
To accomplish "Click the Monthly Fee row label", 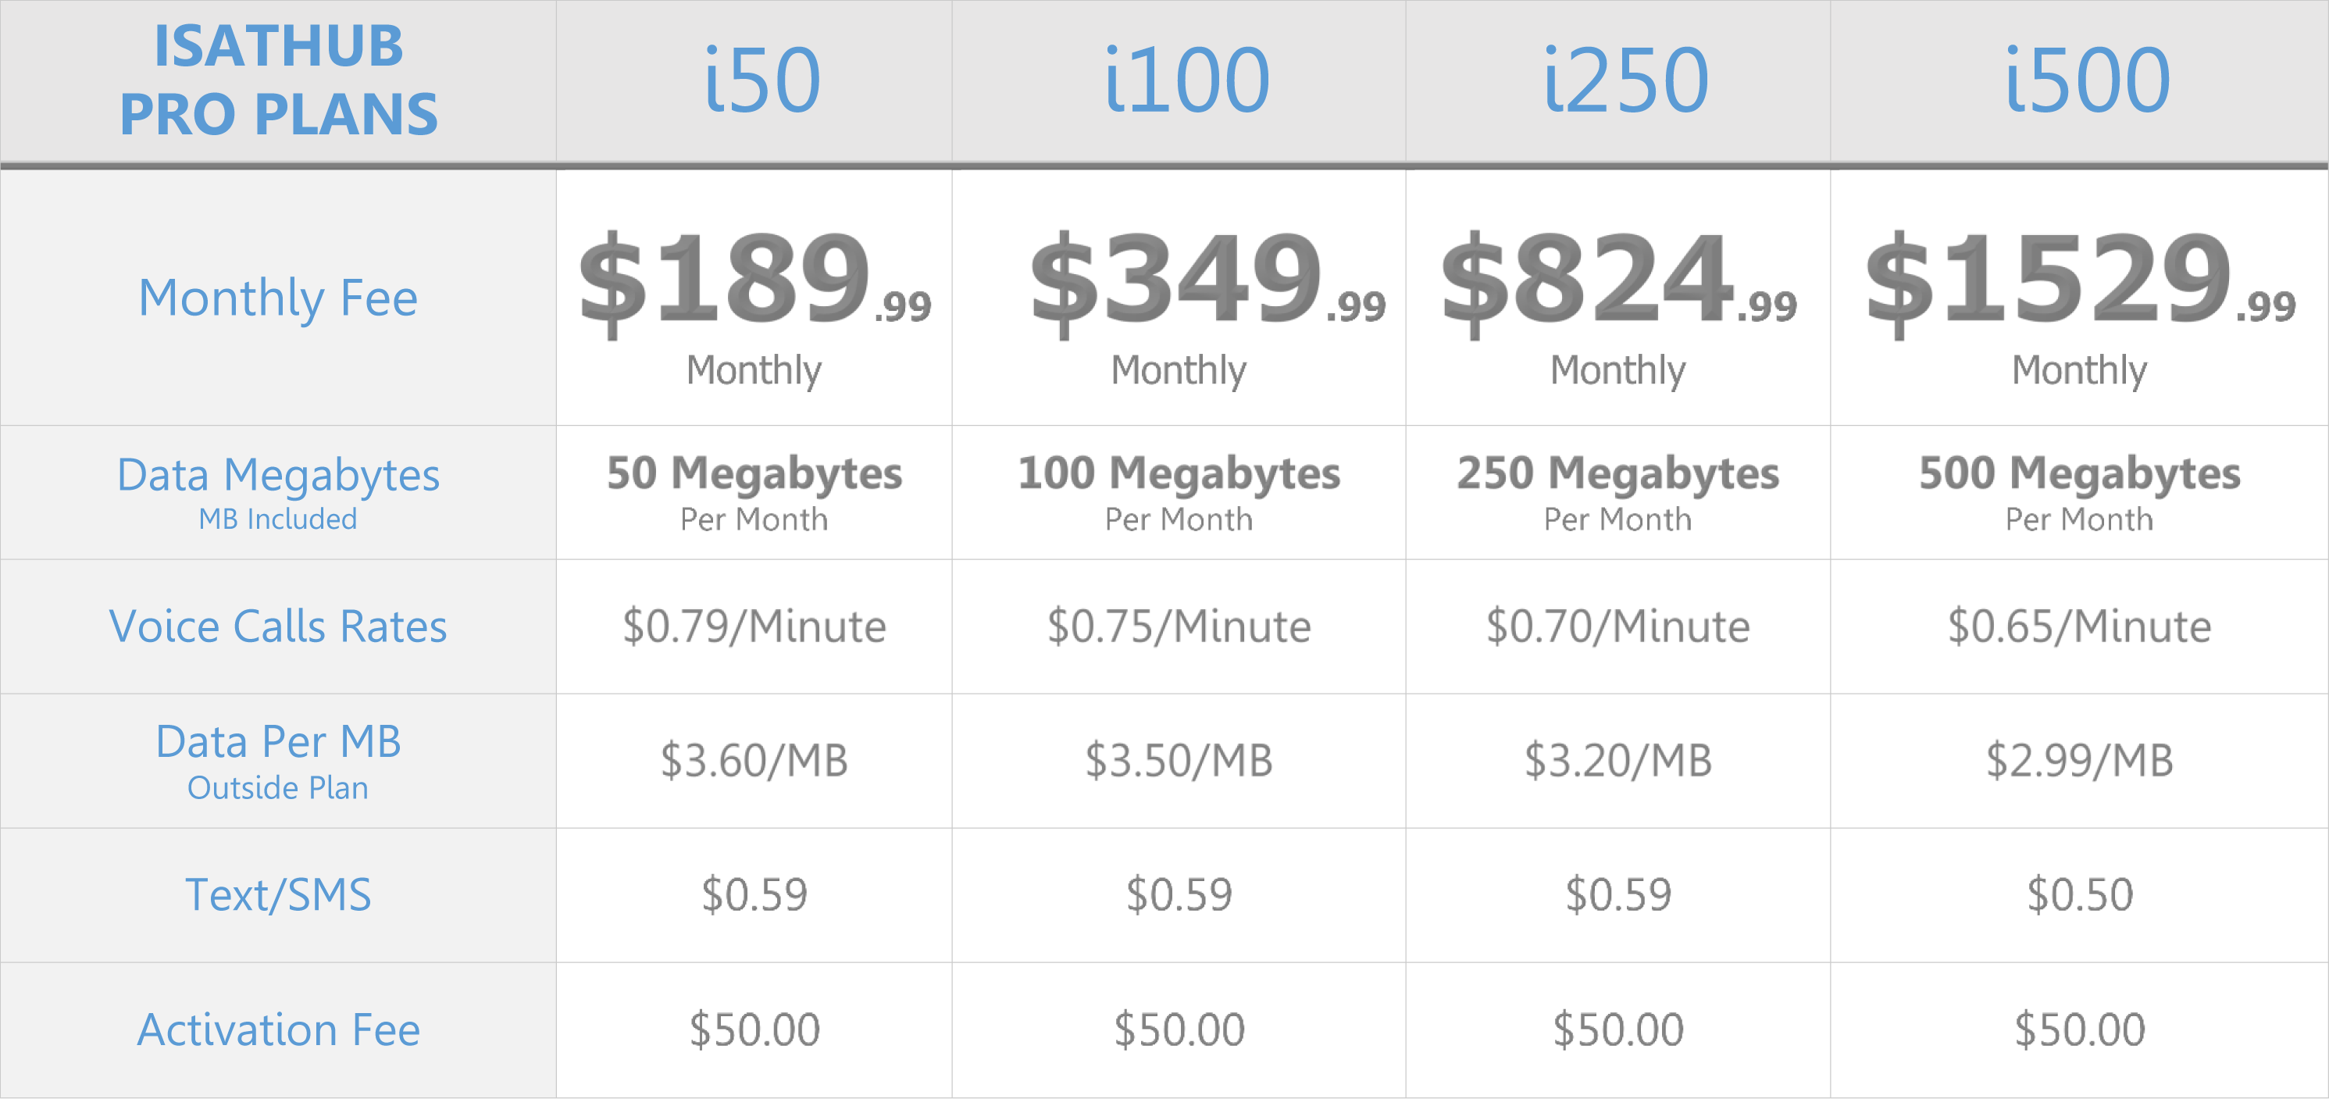I will [x=277, y=298].
